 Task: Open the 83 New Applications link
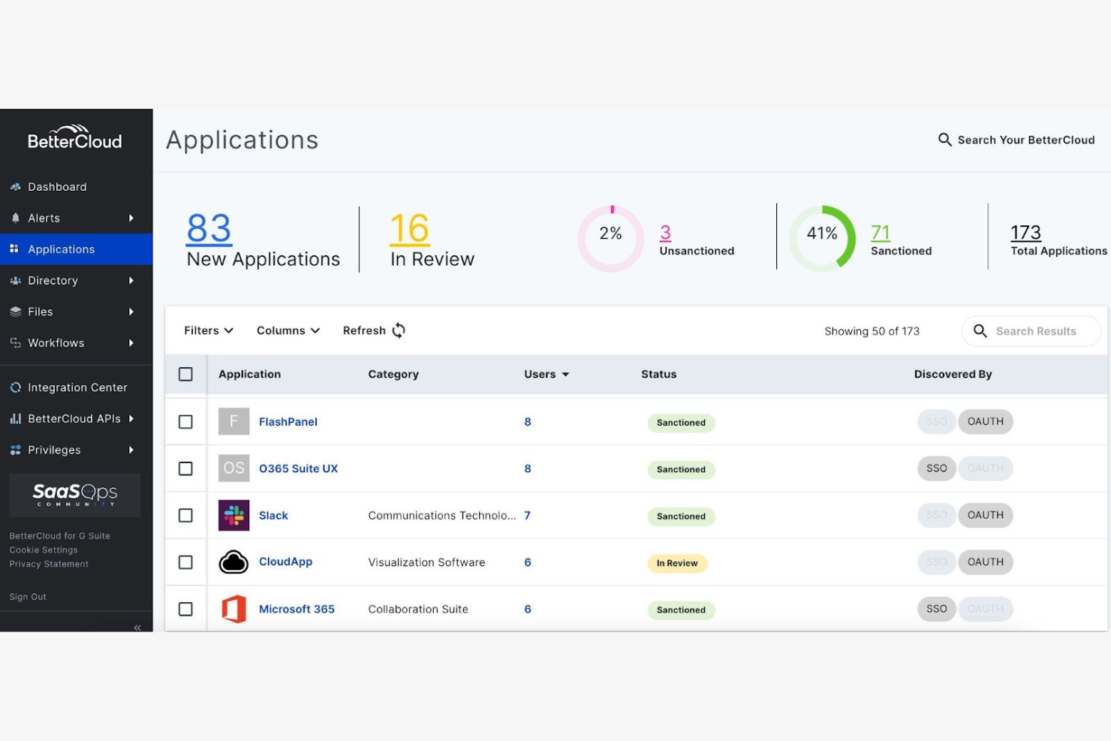tap(209, 228)
